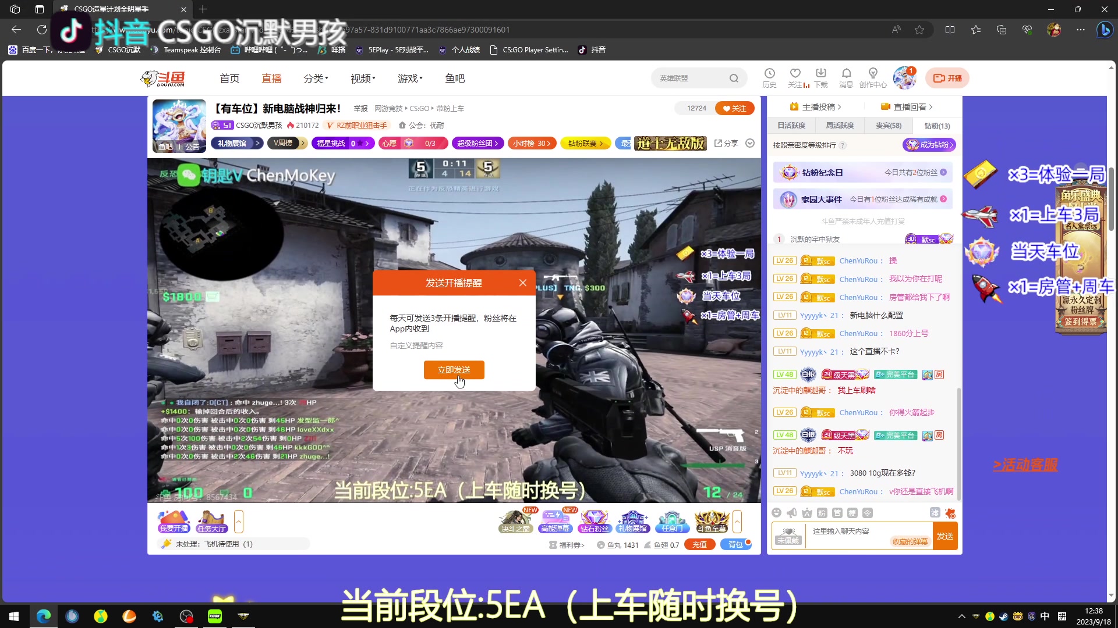Screen dimensions: 1118x628
Task: Click 立即发送 in the reminder dialog
Action: pos(454,370)
